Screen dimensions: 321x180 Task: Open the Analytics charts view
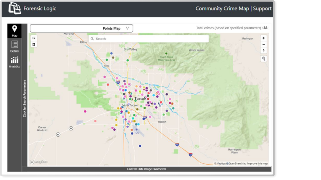pos(14,62)
